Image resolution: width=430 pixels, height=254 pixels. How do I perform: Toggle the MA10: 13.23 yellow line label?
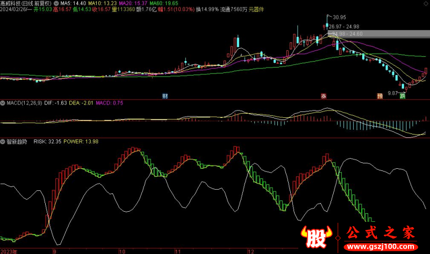(x=101, y=3)
